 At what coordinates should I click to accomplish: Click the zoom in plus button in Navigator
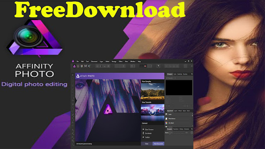(x=192, y=133)
